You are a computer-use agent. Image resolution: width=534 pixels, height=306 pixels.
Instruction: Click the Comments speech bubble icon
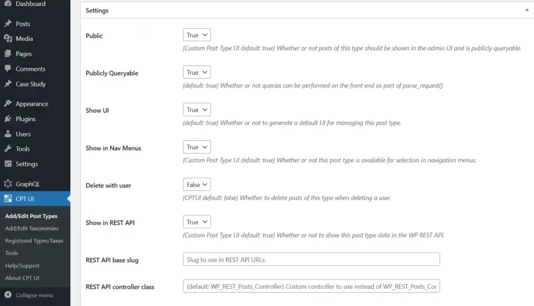coord(8,68)
